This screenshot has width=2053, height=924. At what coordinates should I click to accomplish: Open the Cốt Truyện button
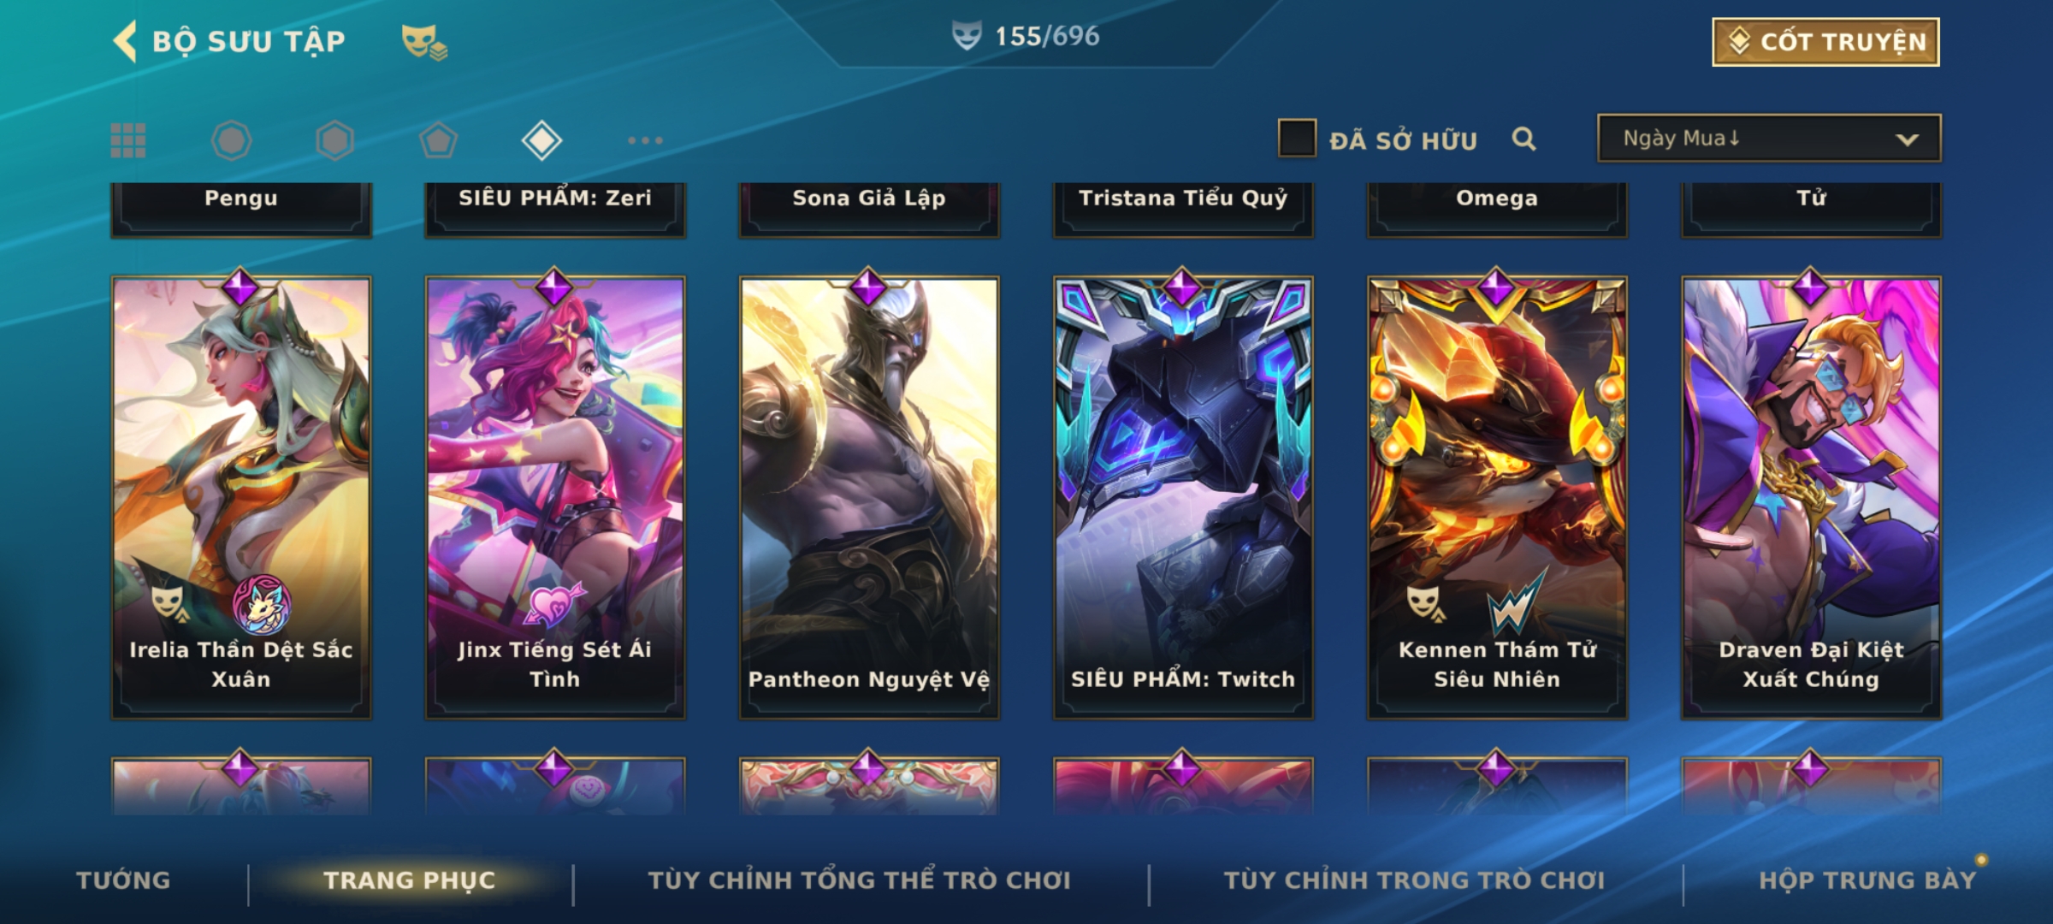coord(1825,42)
